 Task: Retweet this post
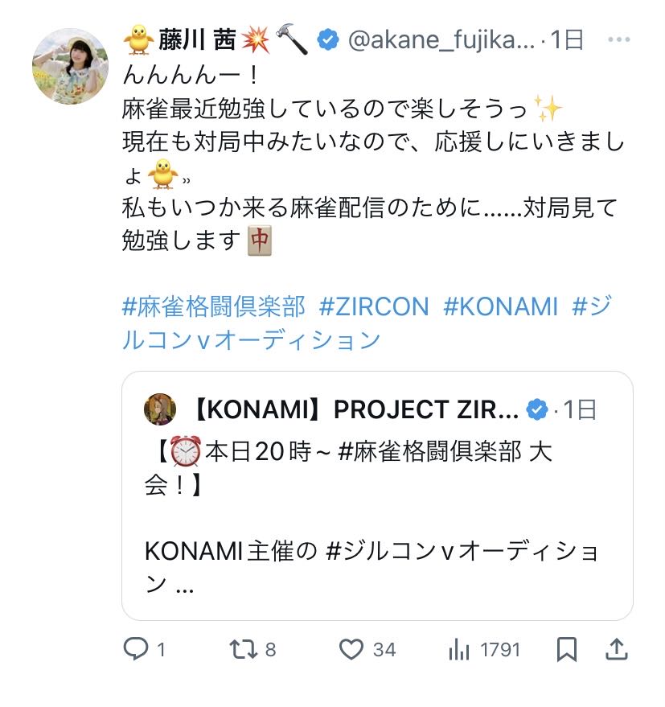tap(241, 649)
